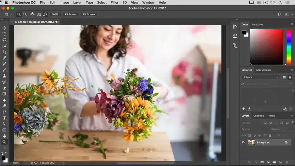This screenshot has width=295, height=166.
Task: Select the Hand tool
Action: pyautogui.click(x=4, y=136)
